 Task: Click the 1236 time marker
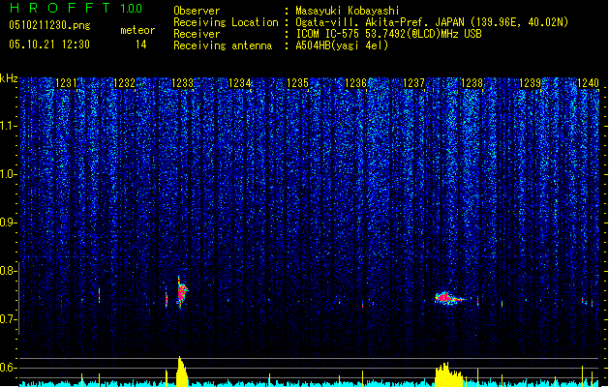pyautogui.click(x=355, y=83)
